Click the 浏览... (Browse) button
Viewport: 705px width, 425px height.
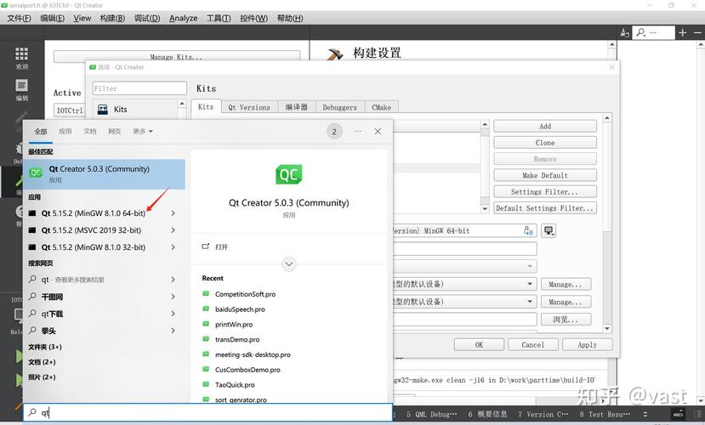(566, 320)
